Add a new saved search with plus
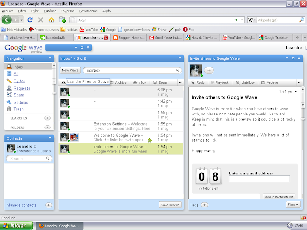Viewport: 307px width, 230px height. tap(47, 118)
